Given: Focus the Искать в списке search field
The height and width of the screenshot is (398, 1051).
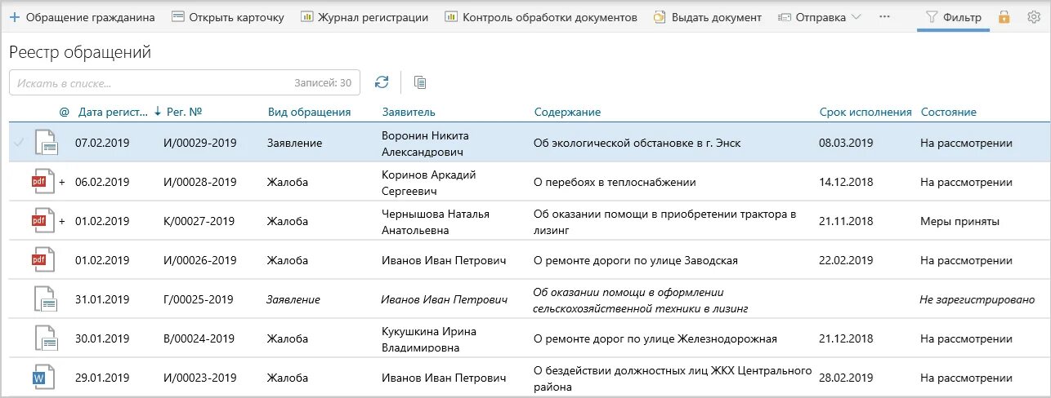Looking at the screenshot, I should (x=147, y=82).
